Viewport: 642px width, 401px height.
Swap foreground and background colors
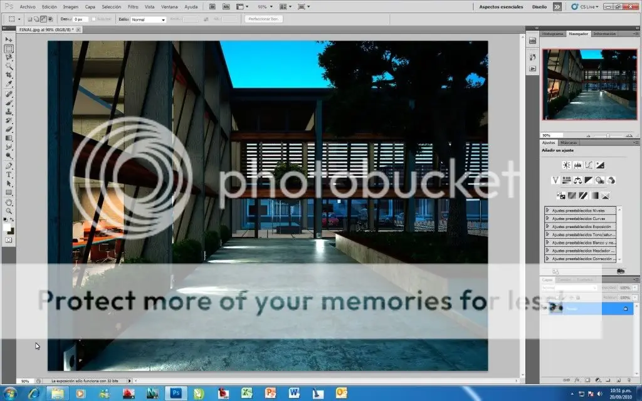pyautogui.click(x=12, y=220)
